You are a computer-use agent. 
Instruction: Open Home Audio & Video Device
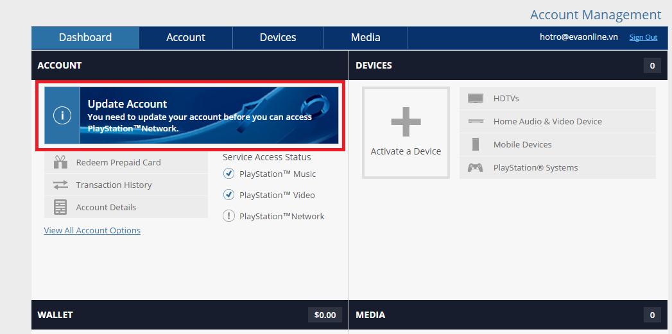tap(558, 122)
